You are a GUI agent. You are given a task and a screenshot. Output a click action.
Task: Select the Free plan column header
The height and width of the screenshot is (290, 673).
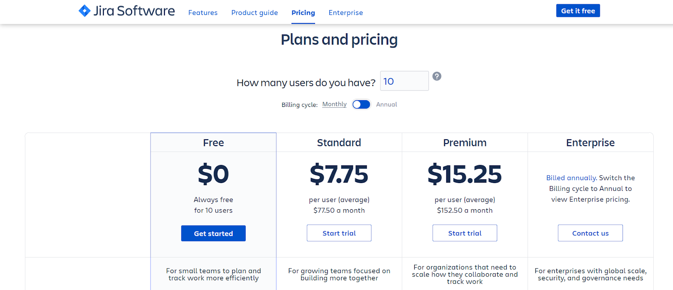click(x=213, y=143)
